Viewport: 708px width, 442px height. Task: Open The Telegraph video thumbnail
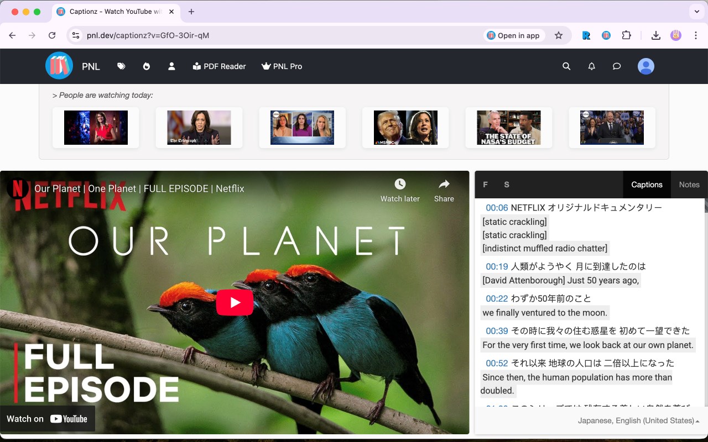pyautogui.click(x=199, y=128)
